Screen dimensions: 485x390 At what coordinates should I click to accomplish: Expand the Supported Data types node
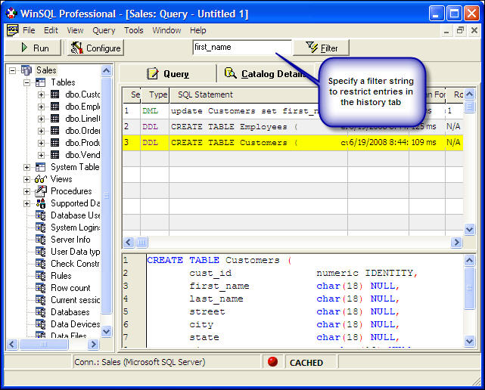click(27, 203)
